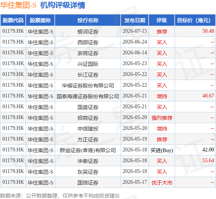Click the 买进(Buy) rating cell

click(162, 150)
